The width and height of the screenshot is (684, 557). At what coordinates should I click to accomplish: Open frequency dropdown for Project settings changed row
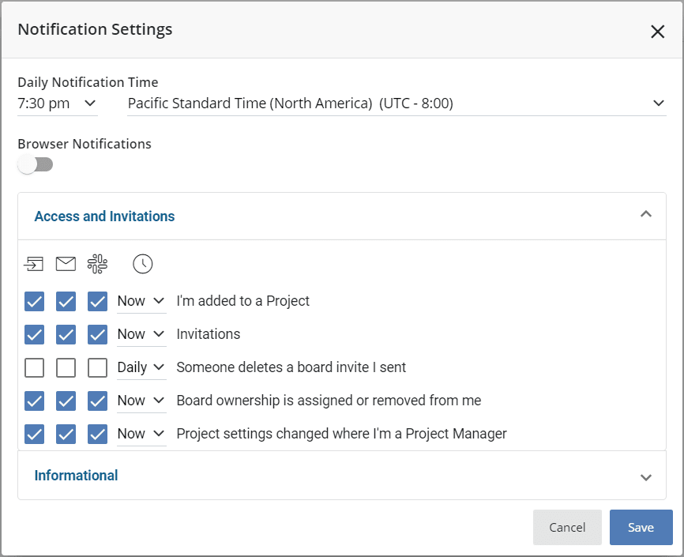tap(141, 434)
